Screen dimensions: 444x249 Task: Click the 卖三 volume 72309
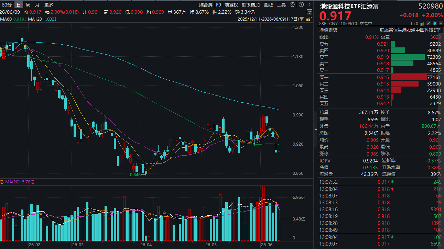[434, 57]
